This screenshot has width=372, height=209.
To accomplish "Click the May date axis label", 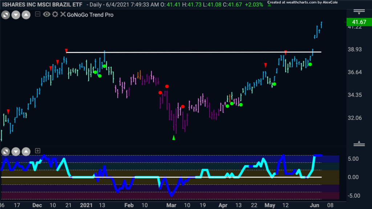I will (270, 205).
